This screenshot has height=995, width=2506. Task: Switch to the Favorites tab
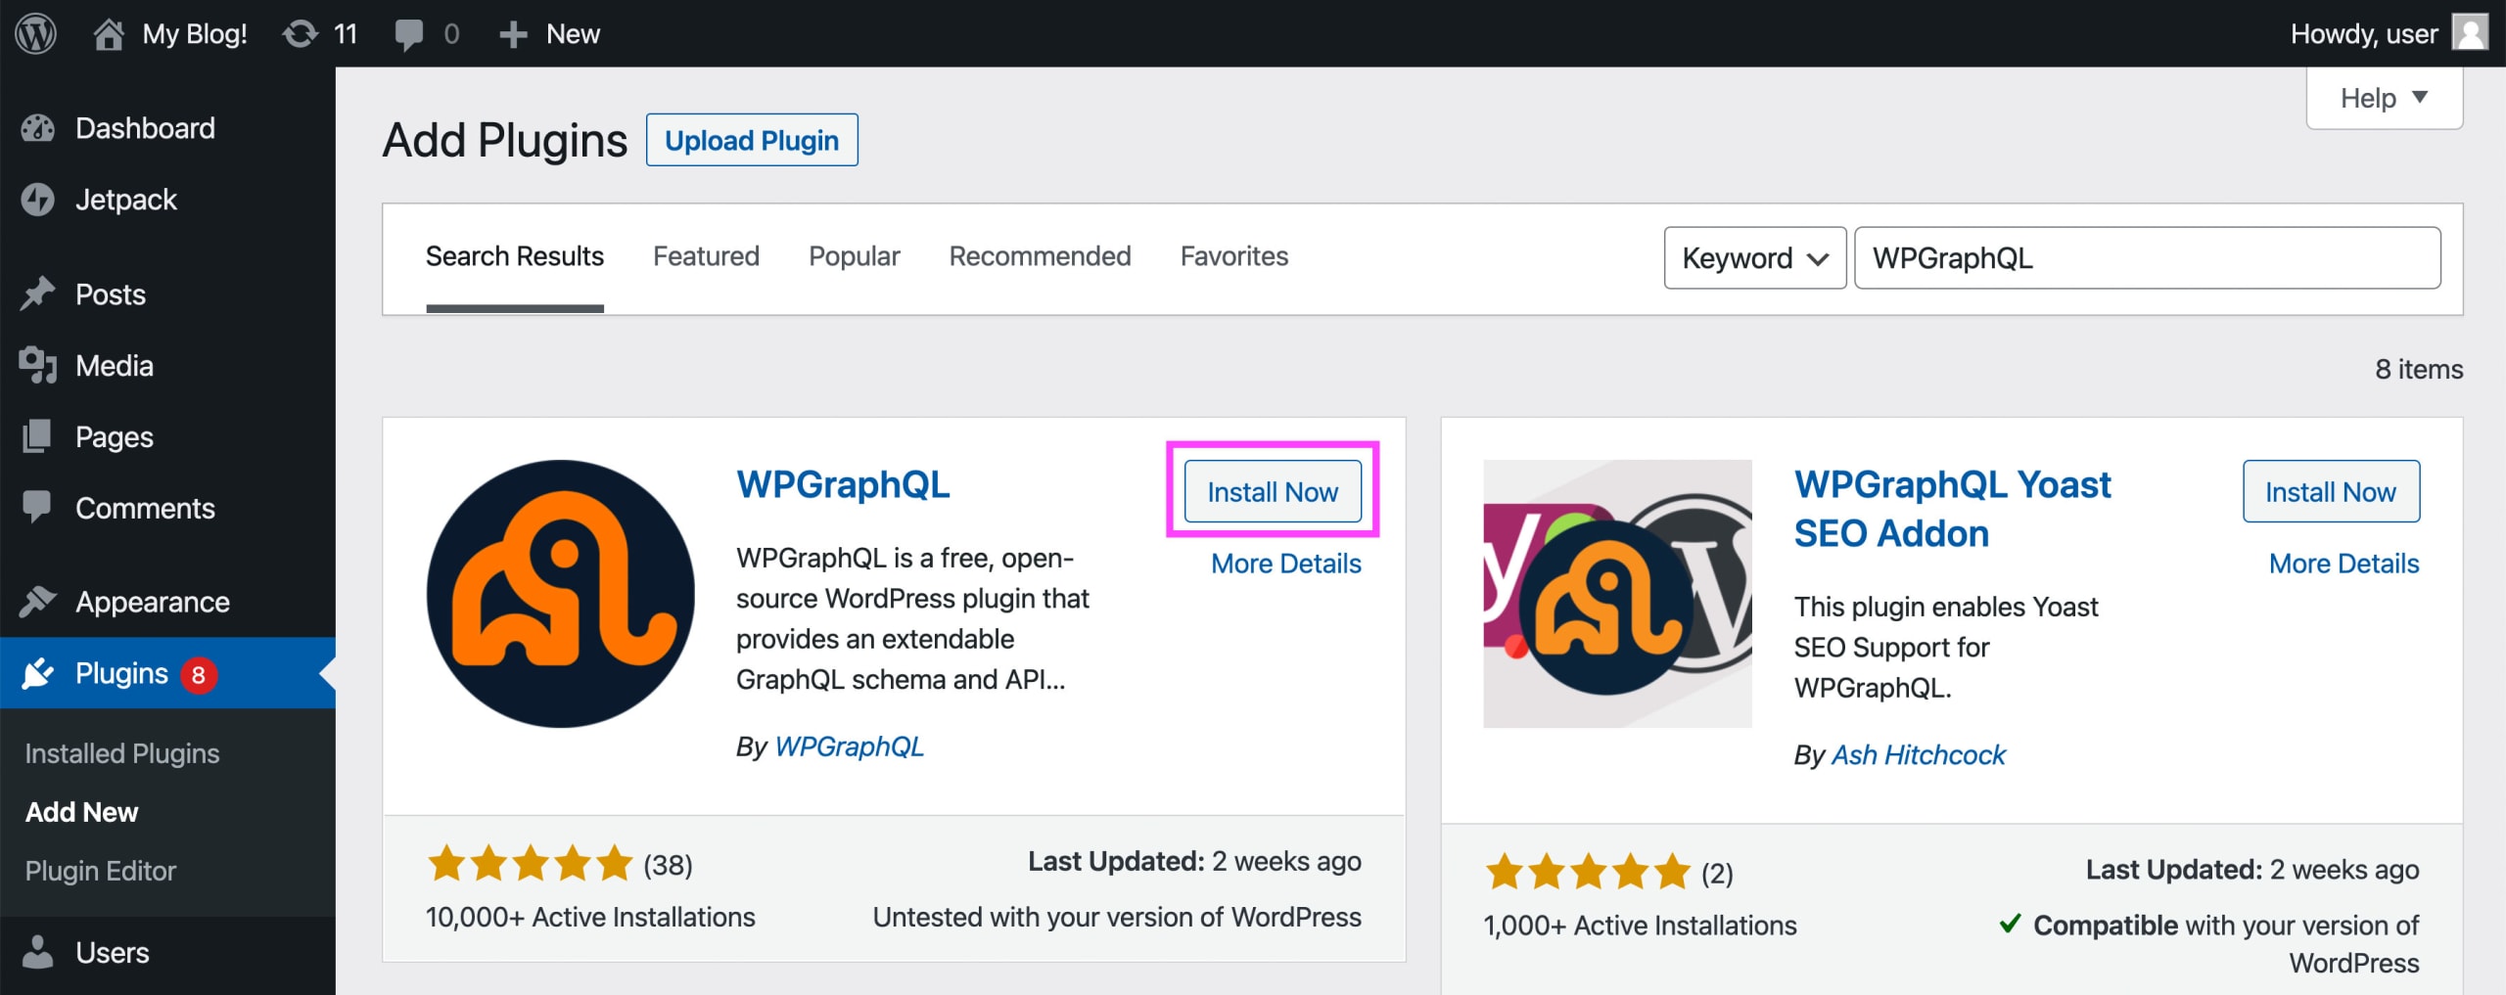1234,256
